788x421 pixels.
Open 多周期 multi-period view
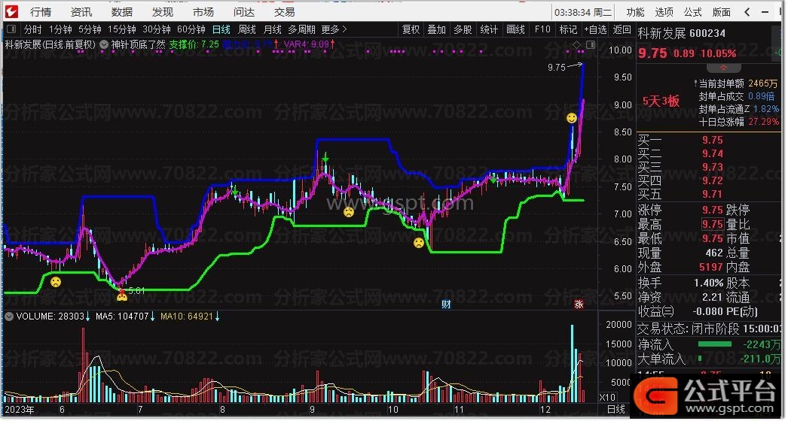click(301, 29)
